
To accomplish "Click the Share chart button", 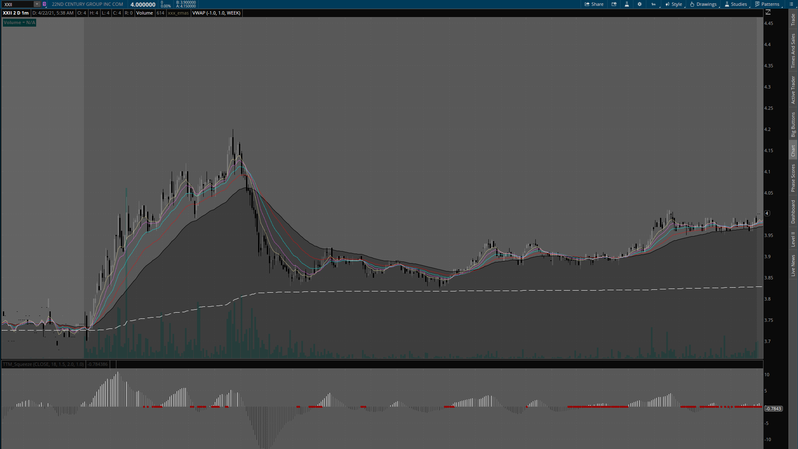I will point(594,4).
